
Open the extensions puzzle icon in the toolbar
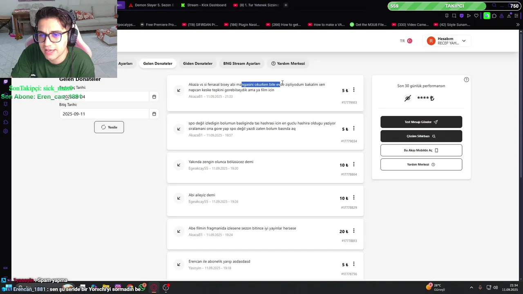tap(494, 16)
